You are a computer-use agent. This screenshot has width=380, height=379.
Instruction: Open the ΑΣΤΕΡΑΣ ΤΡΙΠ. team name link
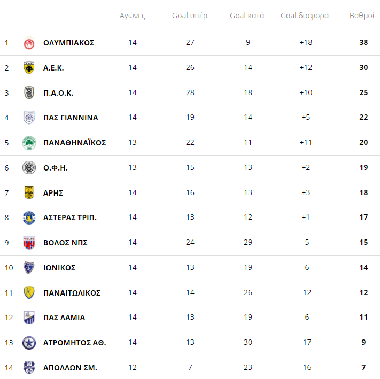point(70,218)
